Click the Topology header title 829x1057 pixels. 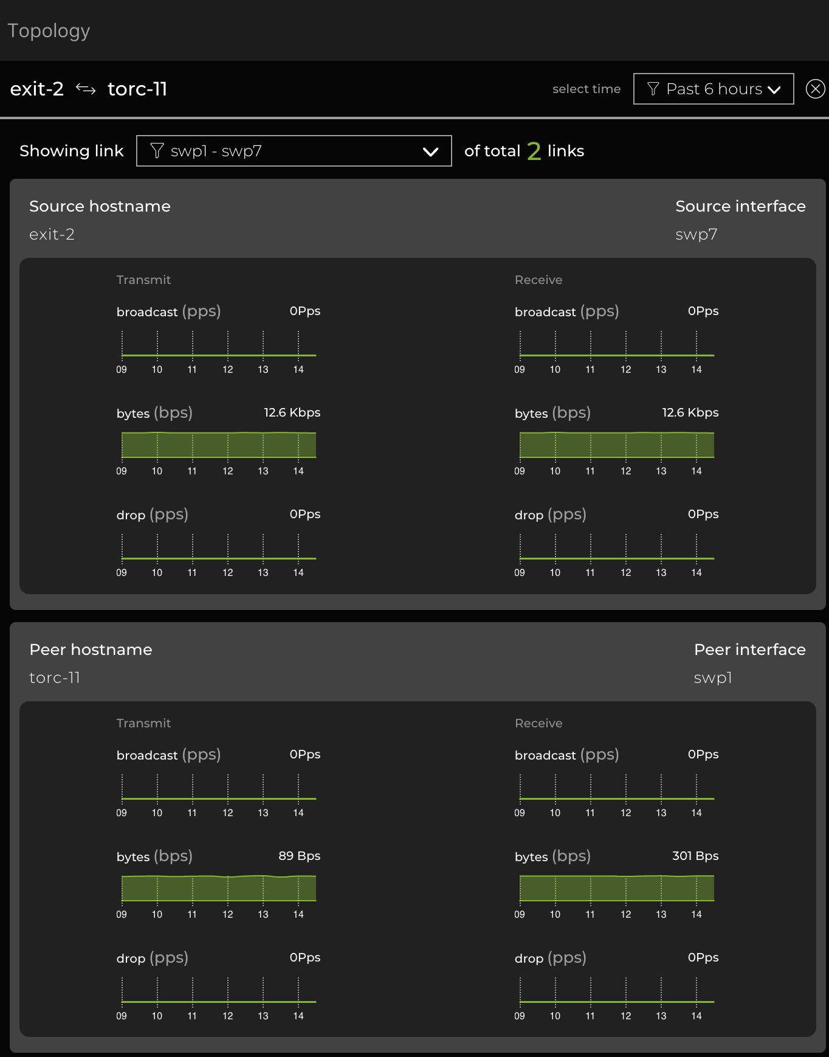[x=49, y=30]
